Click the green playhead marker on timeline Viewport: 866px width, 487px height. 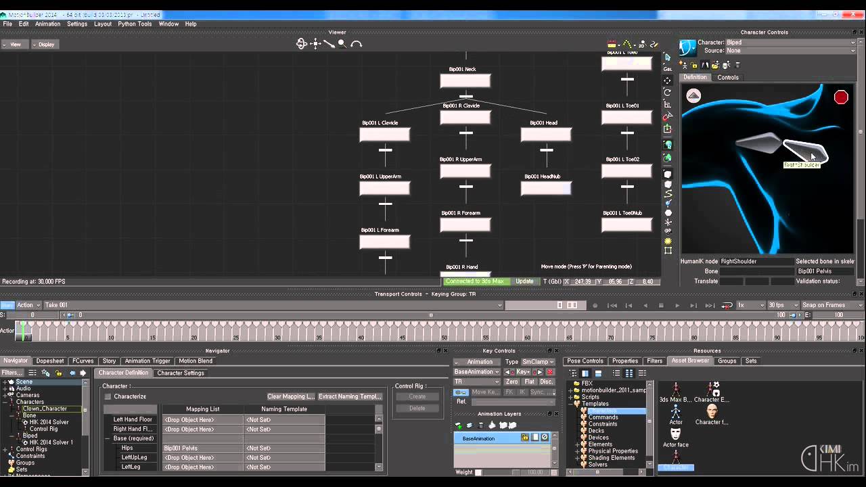pos(22,331)
